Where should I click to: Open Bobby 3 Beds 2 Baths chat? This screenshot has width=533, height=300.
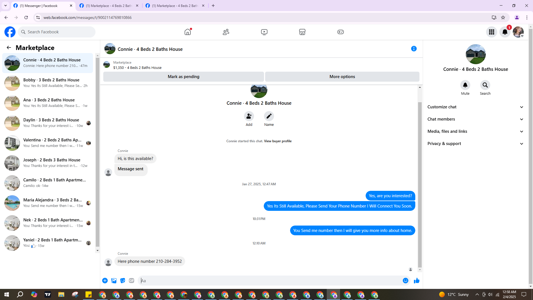48,83
